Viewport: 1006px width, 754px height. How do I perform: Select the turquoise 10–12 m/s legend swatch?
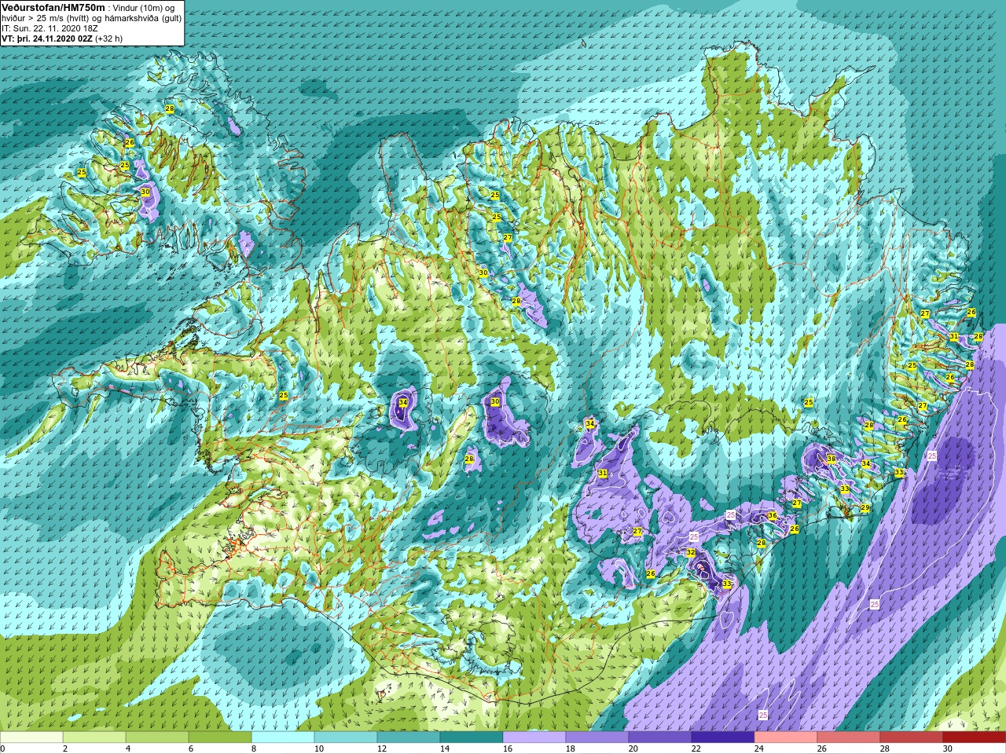coord(346,738)
